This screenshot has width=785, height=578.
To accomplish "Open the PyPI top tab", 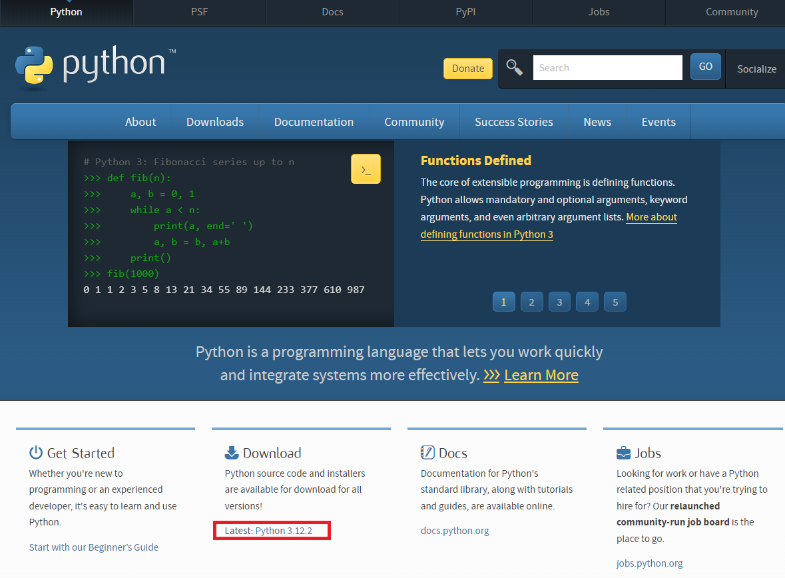I will tap(465, 12).
